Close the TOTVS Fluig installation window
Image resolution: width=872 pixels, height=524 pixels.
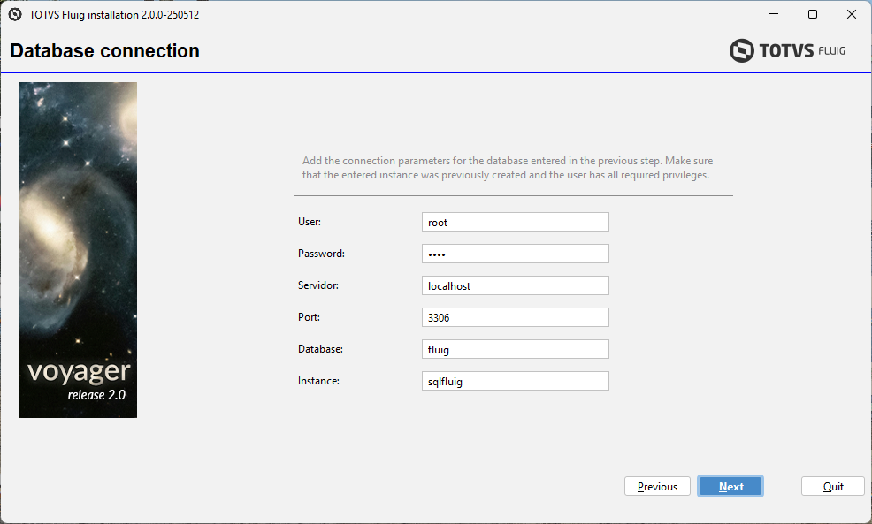[852, 14]
